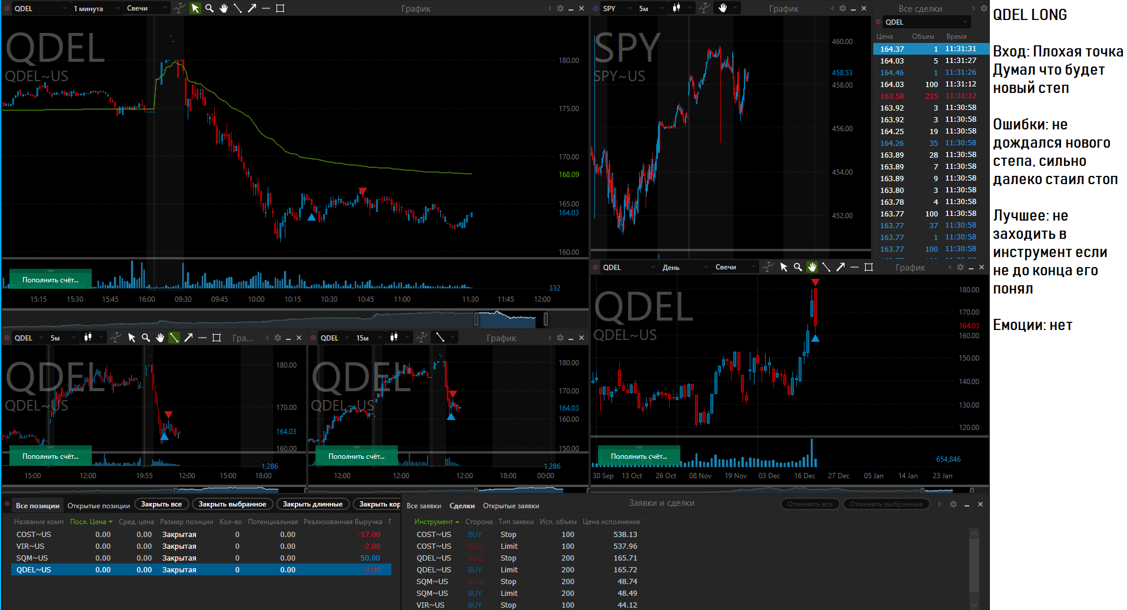This screenshot has height=610, width=1127.
Task: Switch to the 'Все позиции' tab
Action: (38, 505)
